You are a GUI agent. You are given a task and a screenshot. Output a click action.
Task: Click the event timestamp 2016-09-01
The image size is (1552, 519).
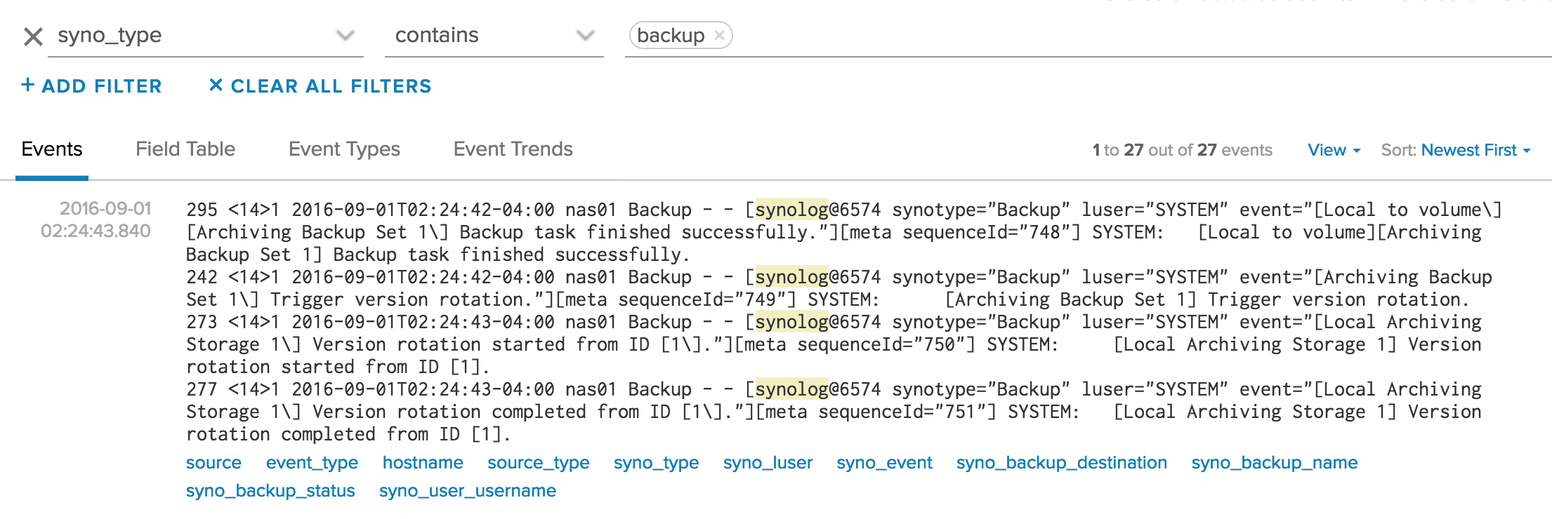click(105, 209)
